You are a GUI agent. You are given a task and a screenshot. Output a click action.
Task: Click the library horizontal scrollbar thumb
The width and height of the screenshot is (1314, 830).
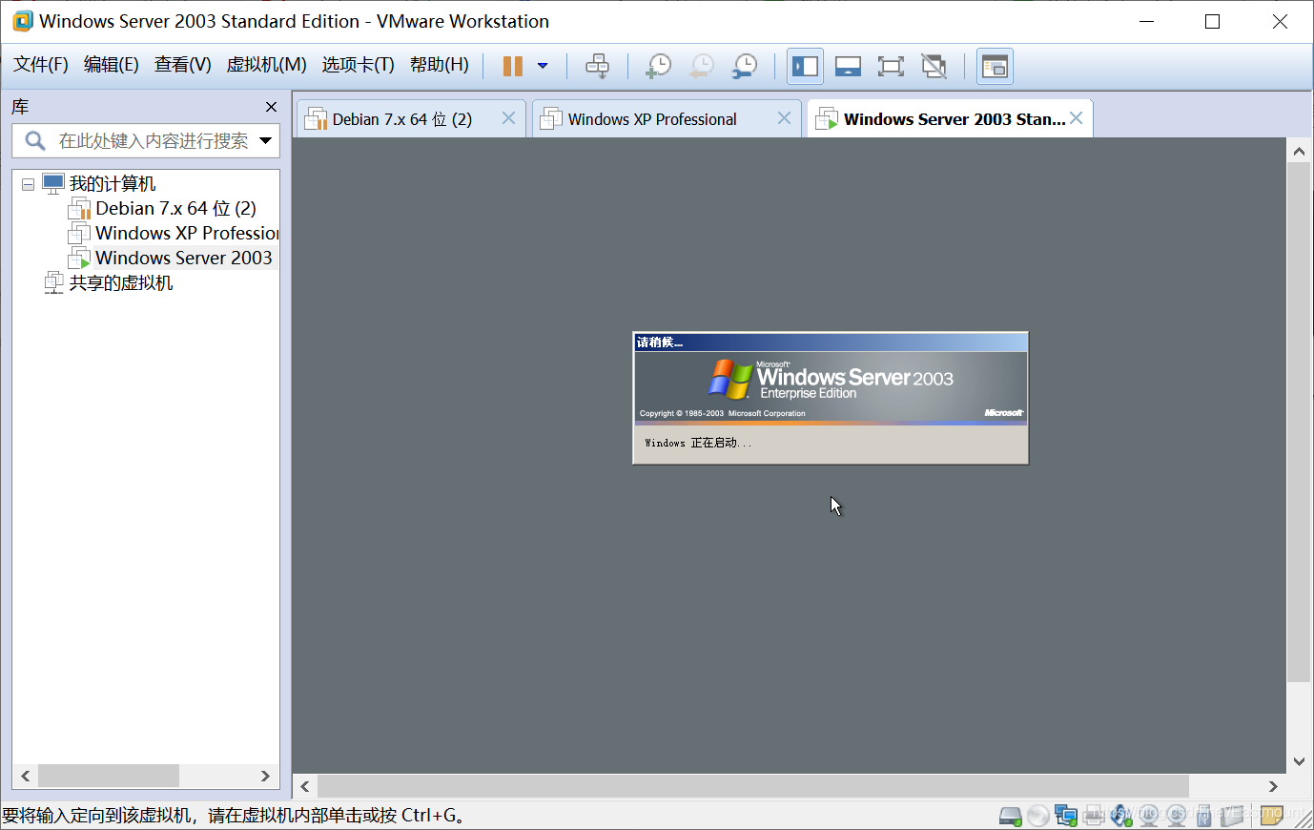109,776
